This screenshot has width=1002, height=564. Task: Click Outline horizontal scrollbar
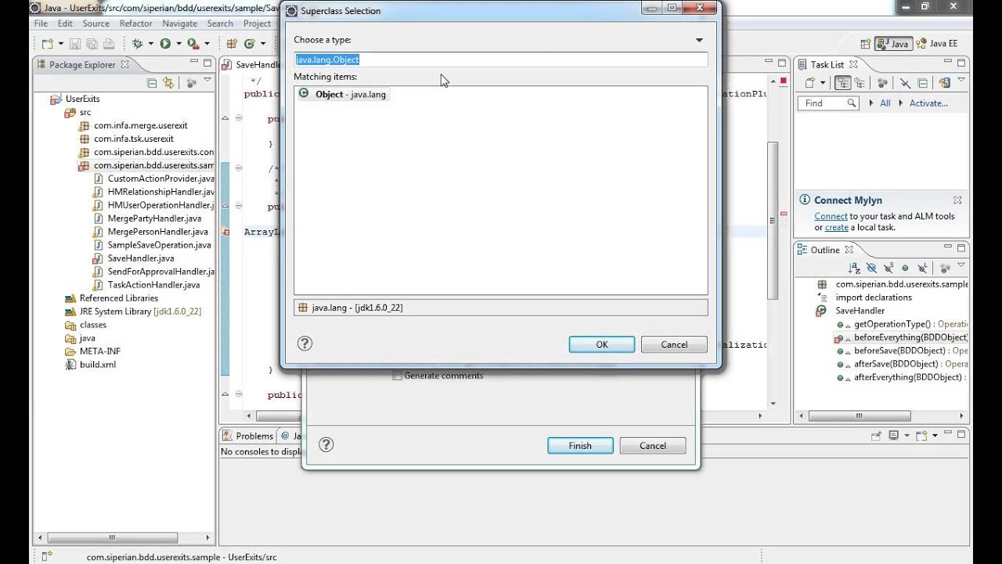860,416
